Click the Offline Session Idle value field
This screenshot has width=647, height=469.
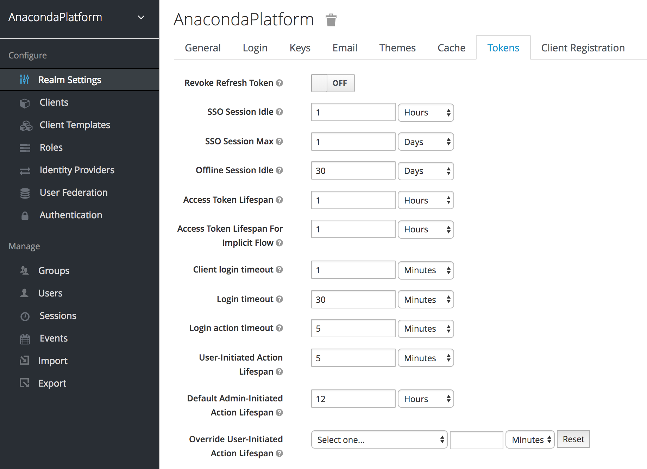(353, 171)
